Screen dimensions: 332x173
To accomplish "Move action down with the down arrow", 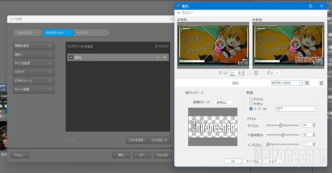I will (x=73, y=139).
